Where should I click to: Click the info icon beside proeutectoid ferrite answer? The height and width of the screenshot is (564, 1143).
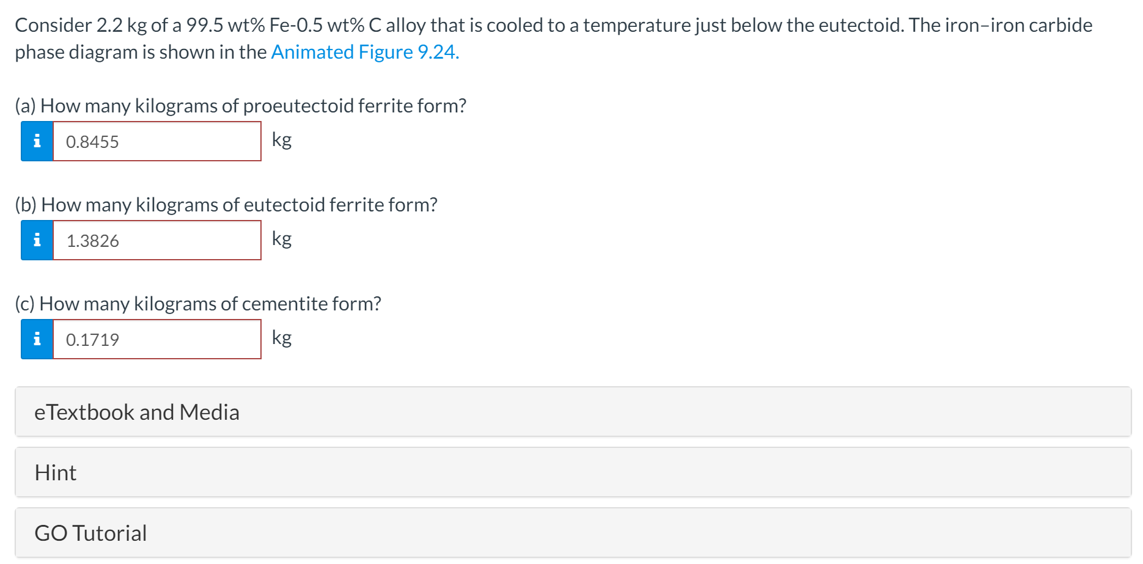click(37, 141)
